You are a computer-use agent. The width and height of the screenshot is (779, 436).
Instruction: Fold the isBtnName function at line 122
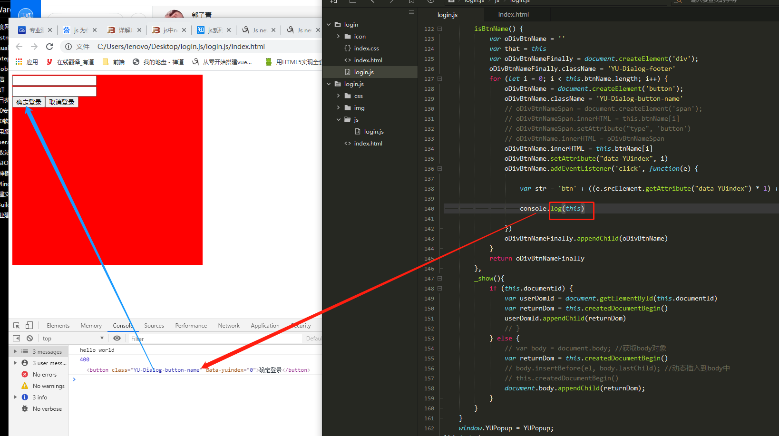[440, 29]
